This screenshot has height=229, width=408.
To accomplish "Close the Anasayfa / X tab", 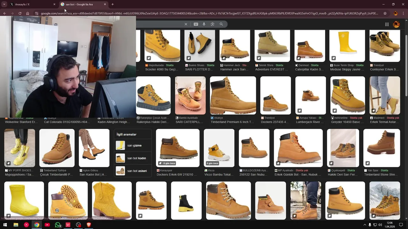I will pos(54,4).
